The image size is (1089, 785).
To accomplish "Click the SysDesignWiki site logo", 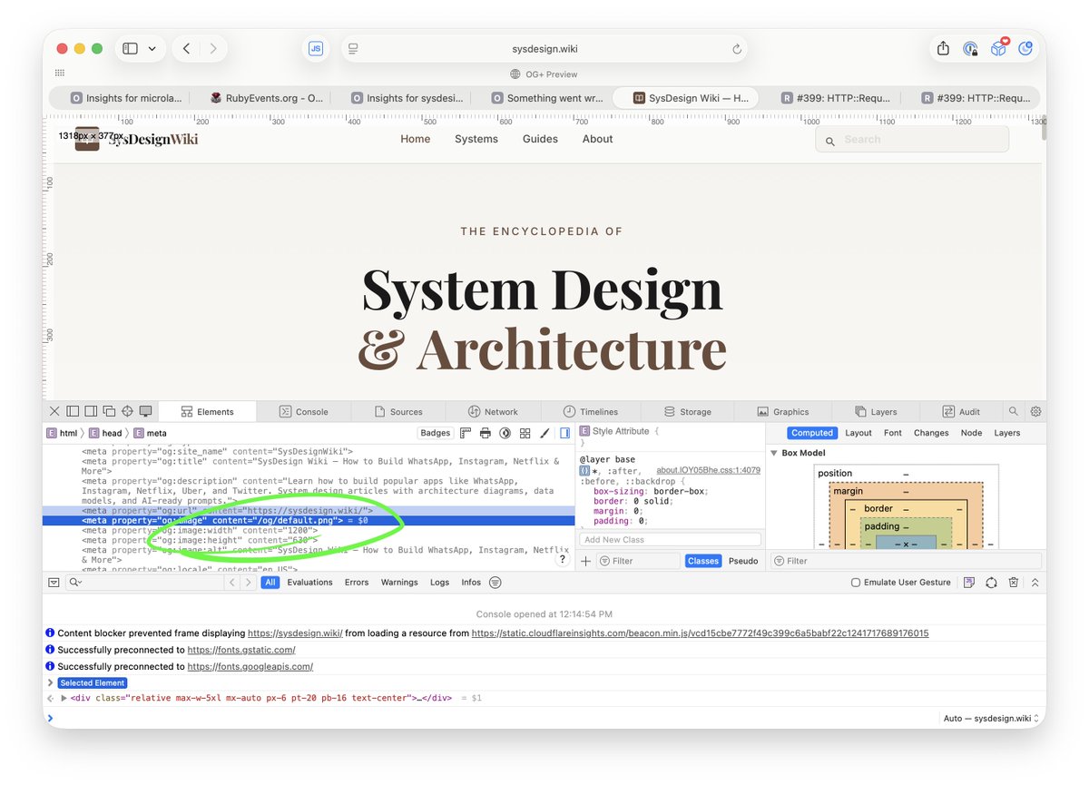I will (136, 139).
